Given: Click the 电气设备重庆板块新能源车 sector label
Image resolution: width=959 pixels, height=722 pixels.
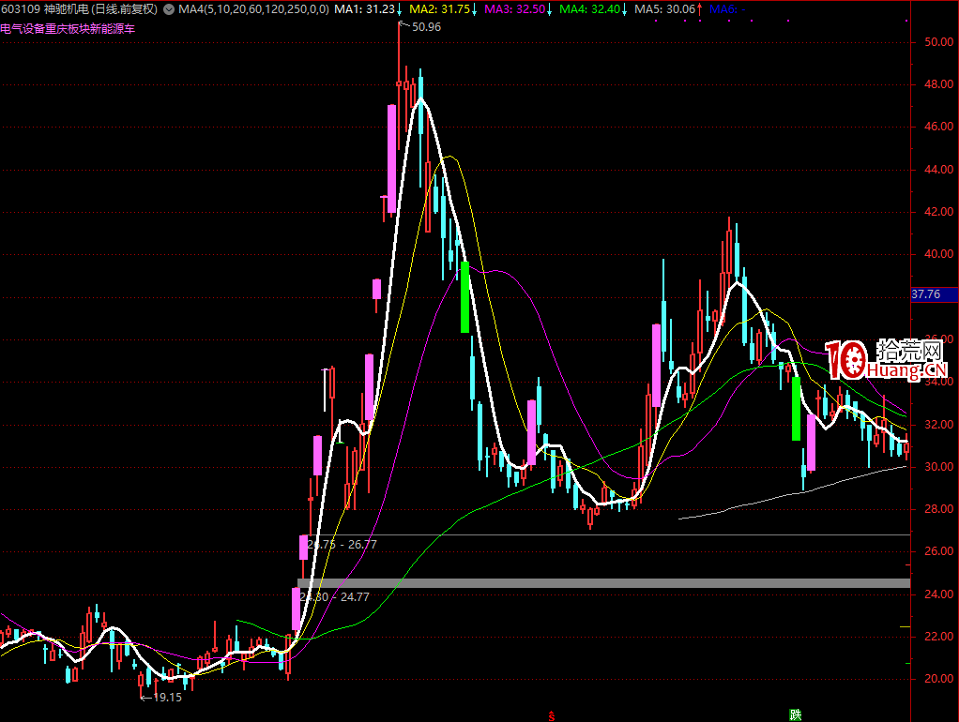Looking at the screenshot, I should coord(66,28).
